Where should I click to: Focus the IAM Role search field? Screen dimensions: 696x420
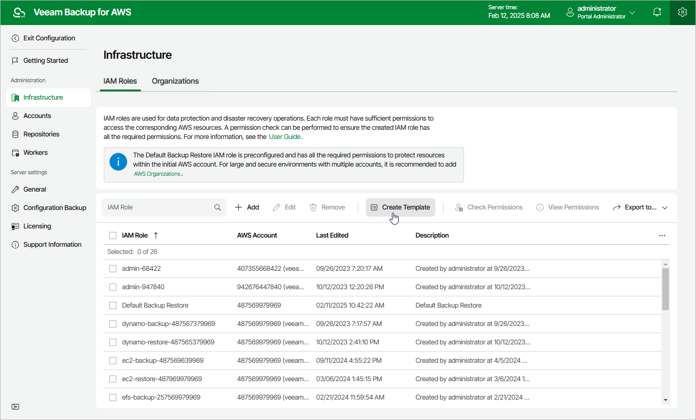(164, 207)
